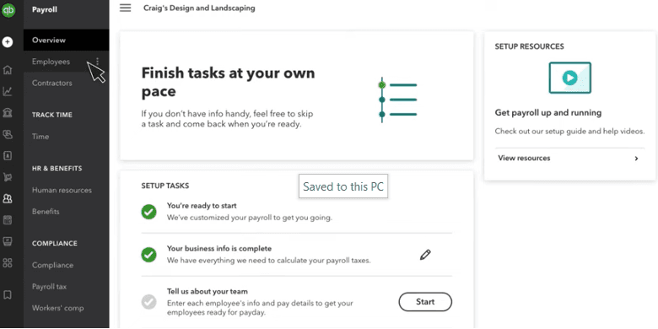Go to Payroll tax in the sidebar
The height and width of the screenshot is (329, 658).
tap(50, 287)
